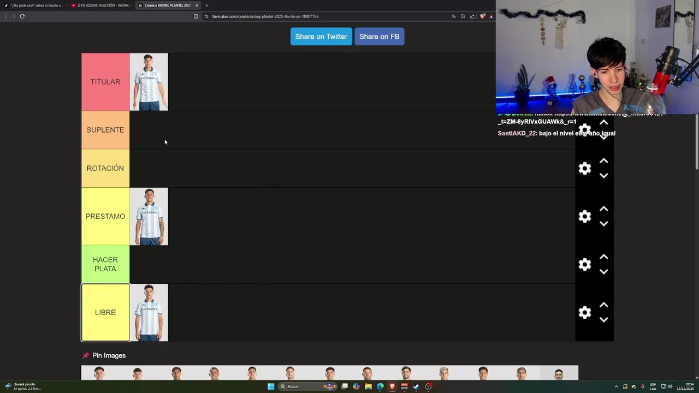Screen dimensions: 699x393
Task: Move PRESTAMO row up with arrow
Action: (x=604, y=209)
